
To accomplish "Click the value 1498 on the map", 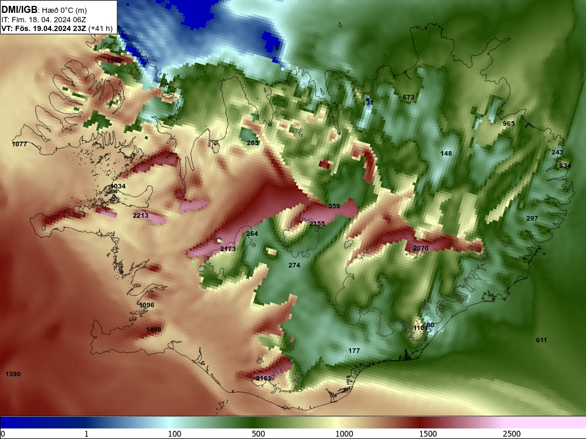I will [x=154, y=329].
